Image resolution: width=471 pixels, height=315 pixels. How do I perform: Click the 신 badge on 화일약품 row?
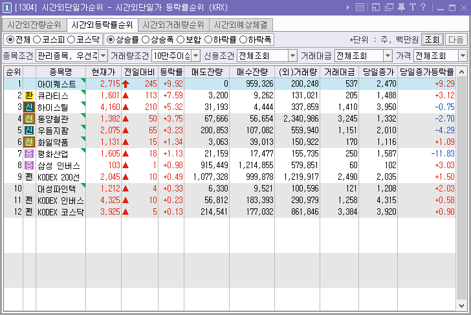[29, 142]
